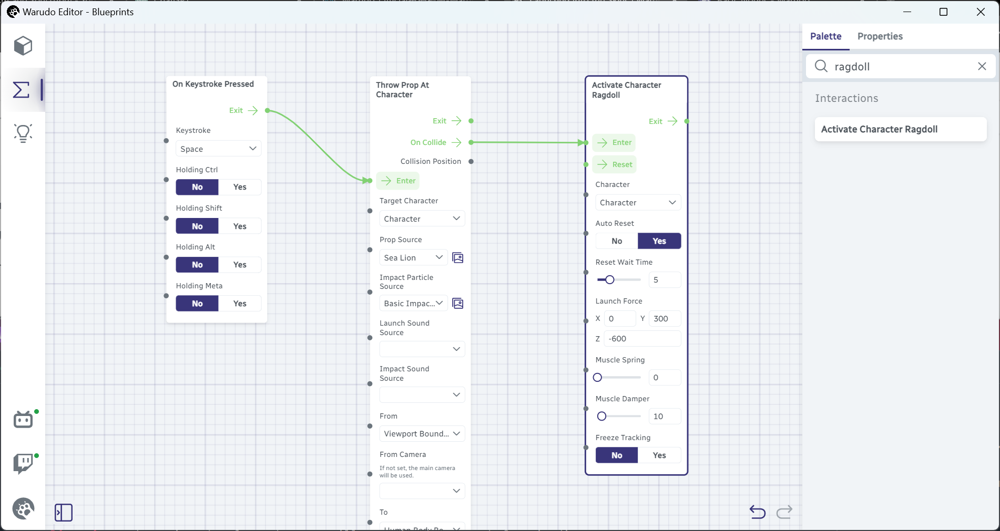Enable Freeze Tracking with Yes

(659, 455)
